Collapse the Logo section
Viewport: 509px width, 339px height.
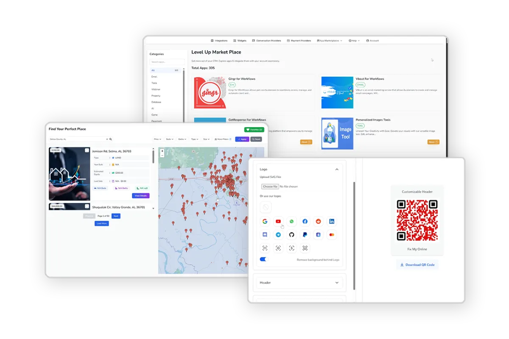[x=337, y=169]
